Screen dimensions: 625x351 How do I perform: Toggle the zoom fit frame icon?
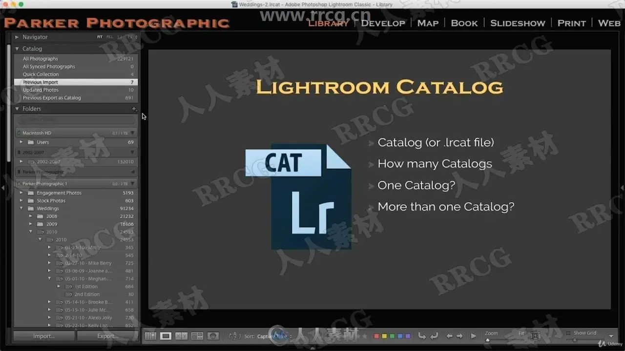tap(535, 336)
